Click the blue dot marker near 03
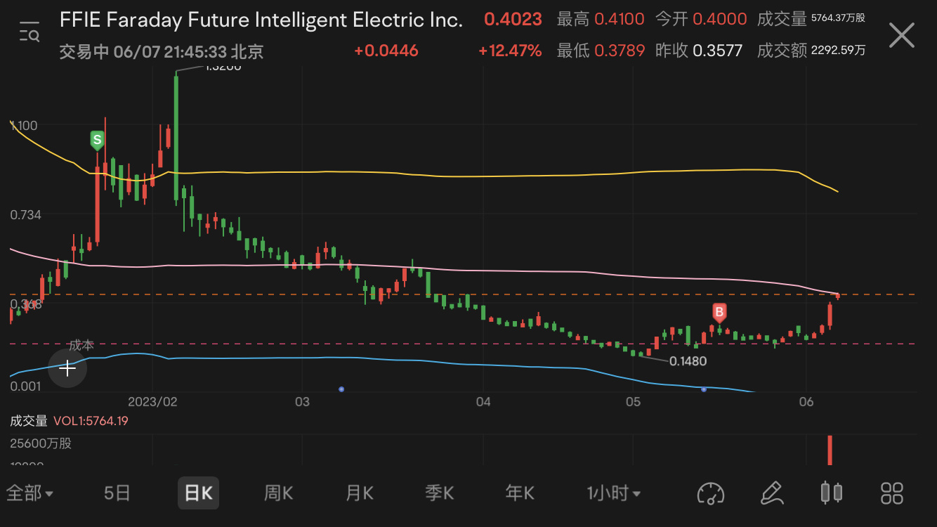This screenshot has width=937, height=527. (x=341, y=389)
